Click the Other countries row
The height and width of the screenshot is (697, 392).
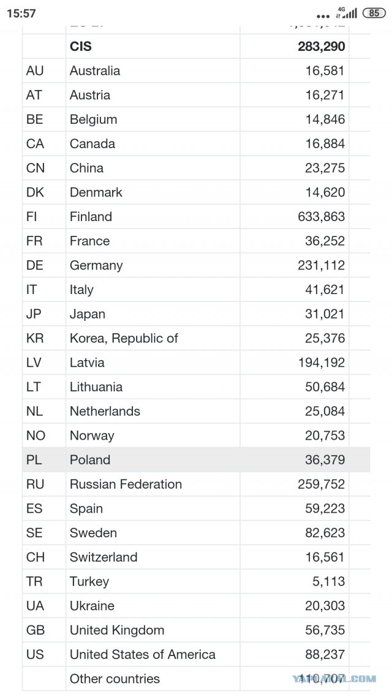[196, 679]
